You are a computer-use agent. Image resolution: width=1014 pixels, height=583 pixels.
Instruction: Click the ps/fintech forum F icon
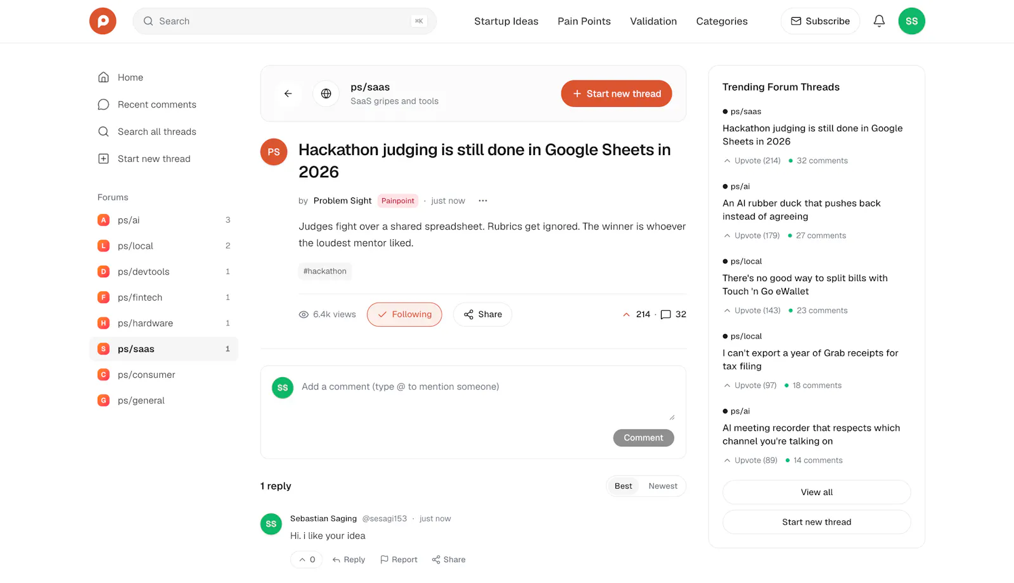[x=104, y=298]
